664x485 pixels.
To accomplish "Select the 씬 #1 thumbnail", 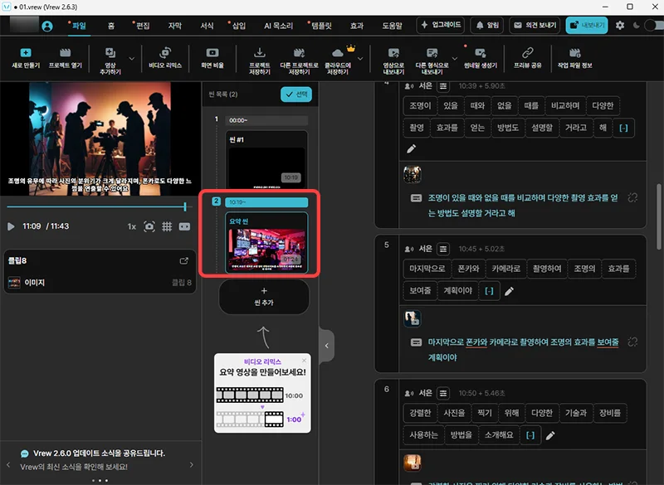I will (266, 160).
